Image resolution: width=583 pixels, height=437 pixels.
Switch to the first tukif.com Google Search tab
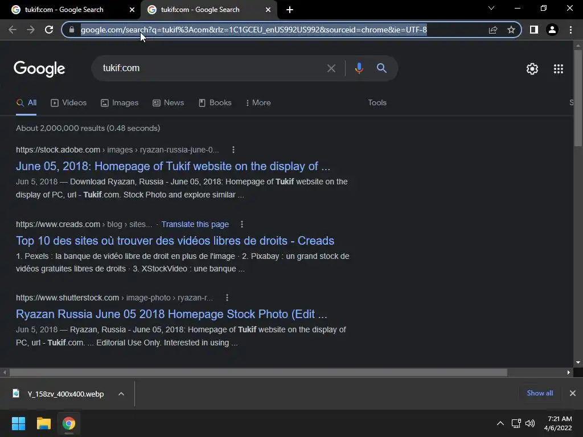[71, 10]
